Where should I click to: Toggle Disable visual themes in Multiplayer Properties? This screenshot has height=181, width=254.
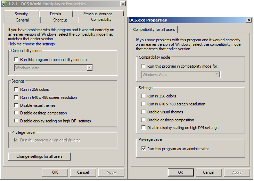coord(16,105)
